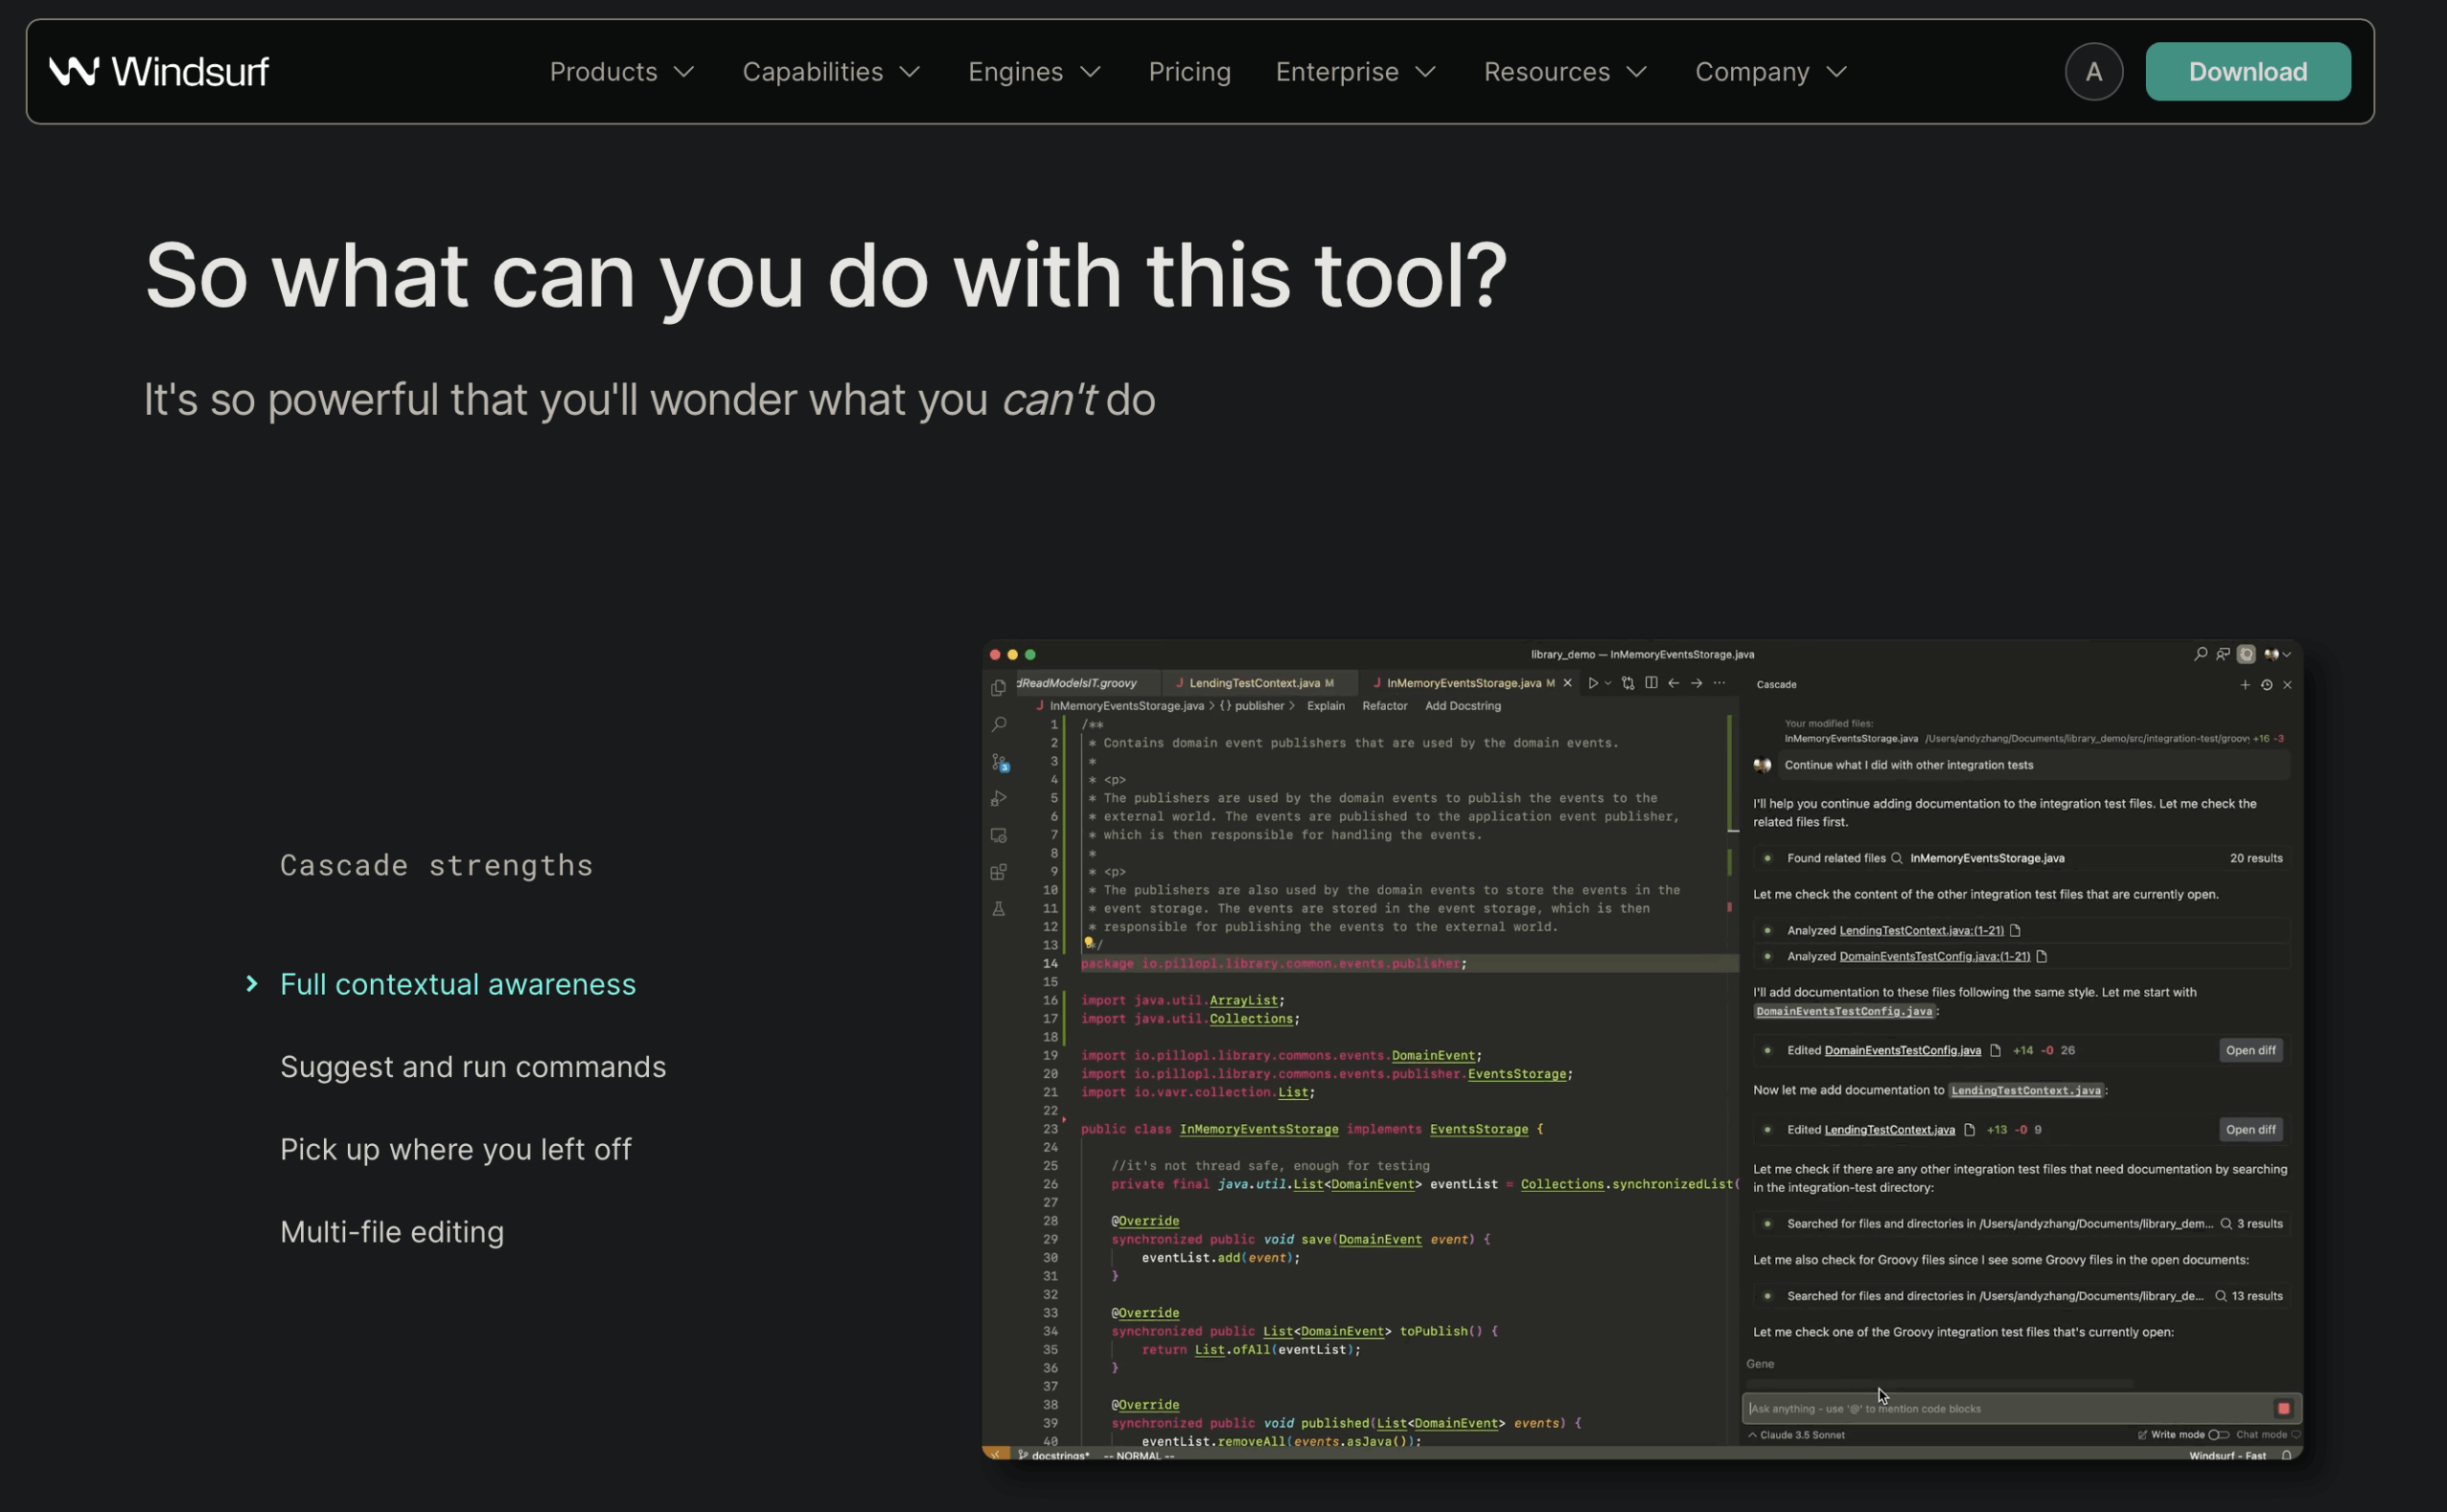2447x1512 pixels.
Task: Open the more actions ellipsis in editor toolbar
Action: point(1719,683)
